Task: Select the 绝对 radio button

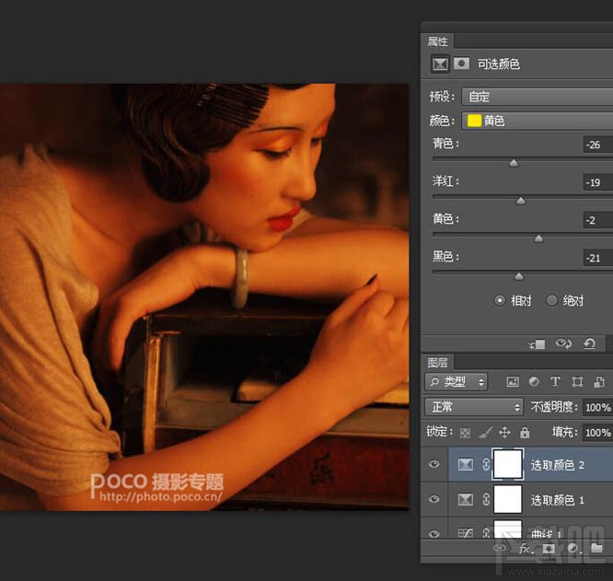Action: 551,301
